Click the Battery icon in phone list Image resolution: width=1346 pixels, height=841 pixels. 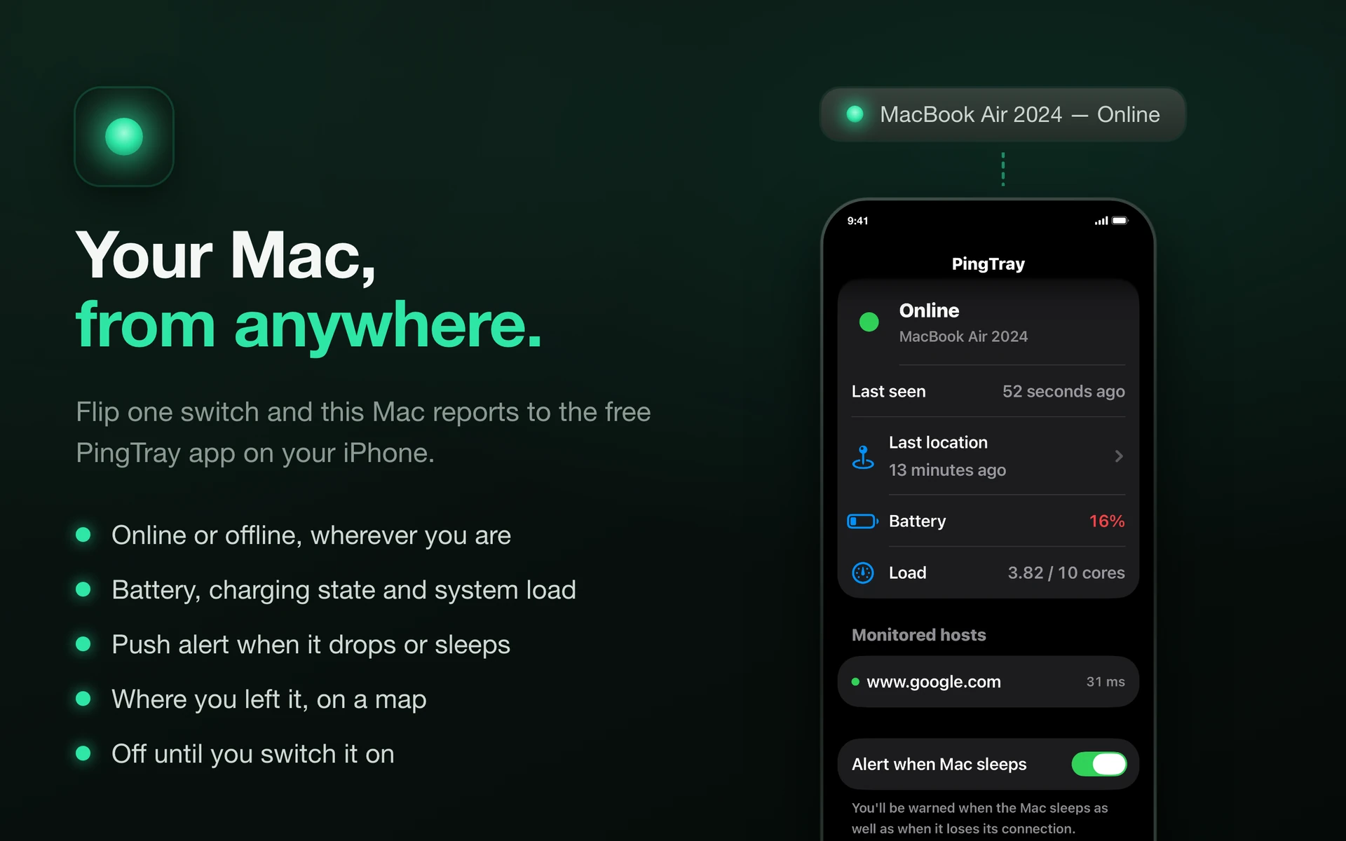click(863, 521)
